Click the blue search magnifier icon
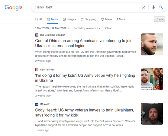This screenshot has width=168, height=136. [161, 7]
